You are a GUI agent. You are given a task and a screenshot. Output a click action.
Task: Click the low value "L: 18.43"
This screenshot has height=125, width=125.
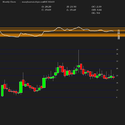coord(71,10)
